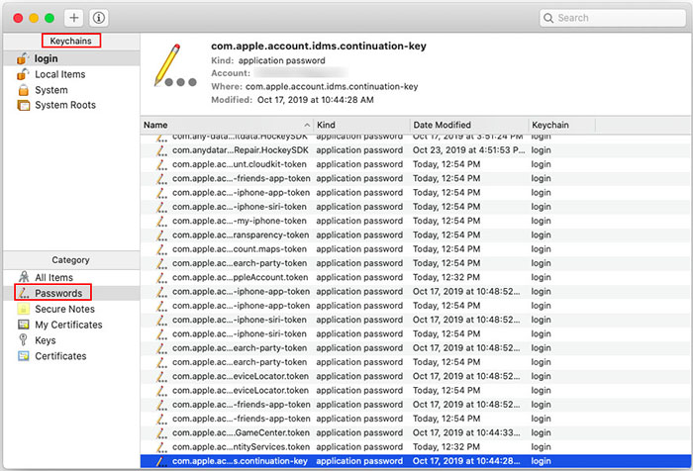Click the Search field

click(x=613, y=18)
